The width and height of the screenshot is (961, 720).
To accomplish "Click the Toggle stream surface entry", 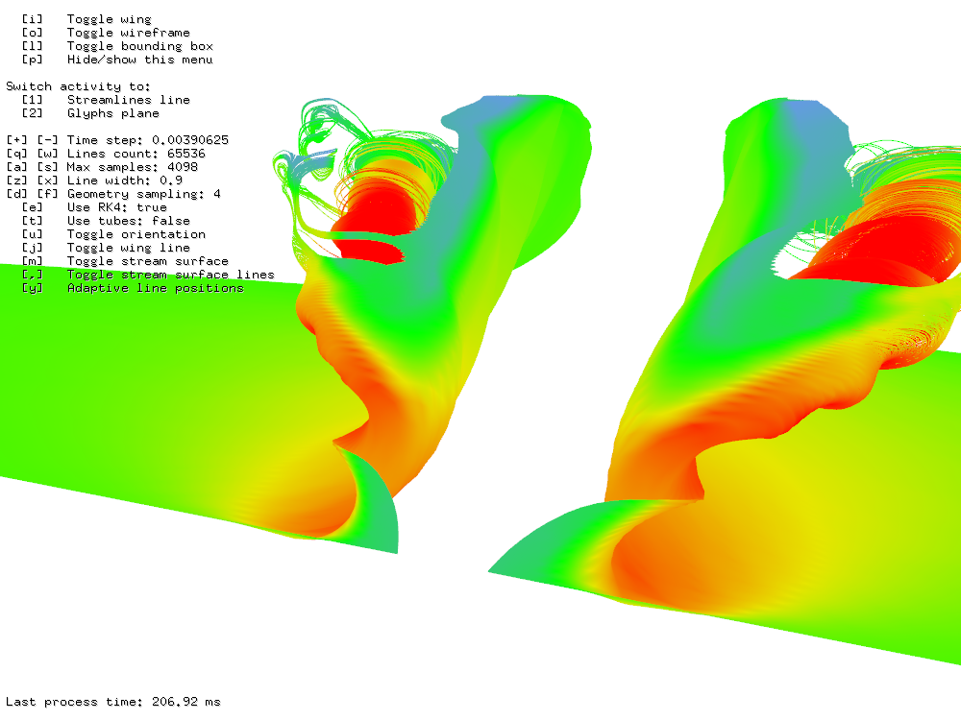I will 147,261.
